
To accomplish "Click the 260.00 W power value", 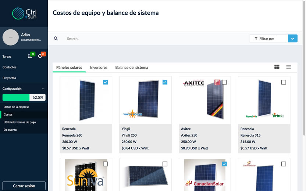I will coord(70,142).
